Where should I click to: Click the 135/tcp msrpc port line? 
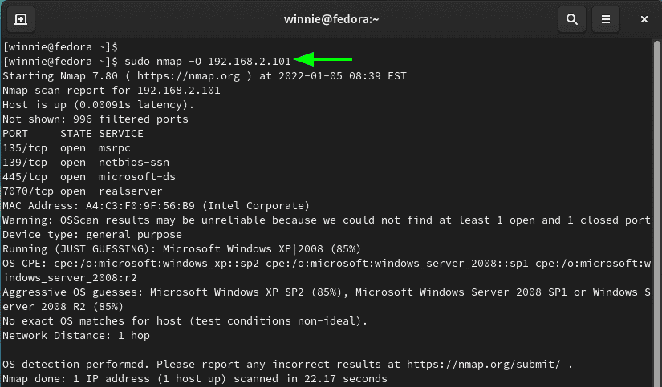click(67, 148)
